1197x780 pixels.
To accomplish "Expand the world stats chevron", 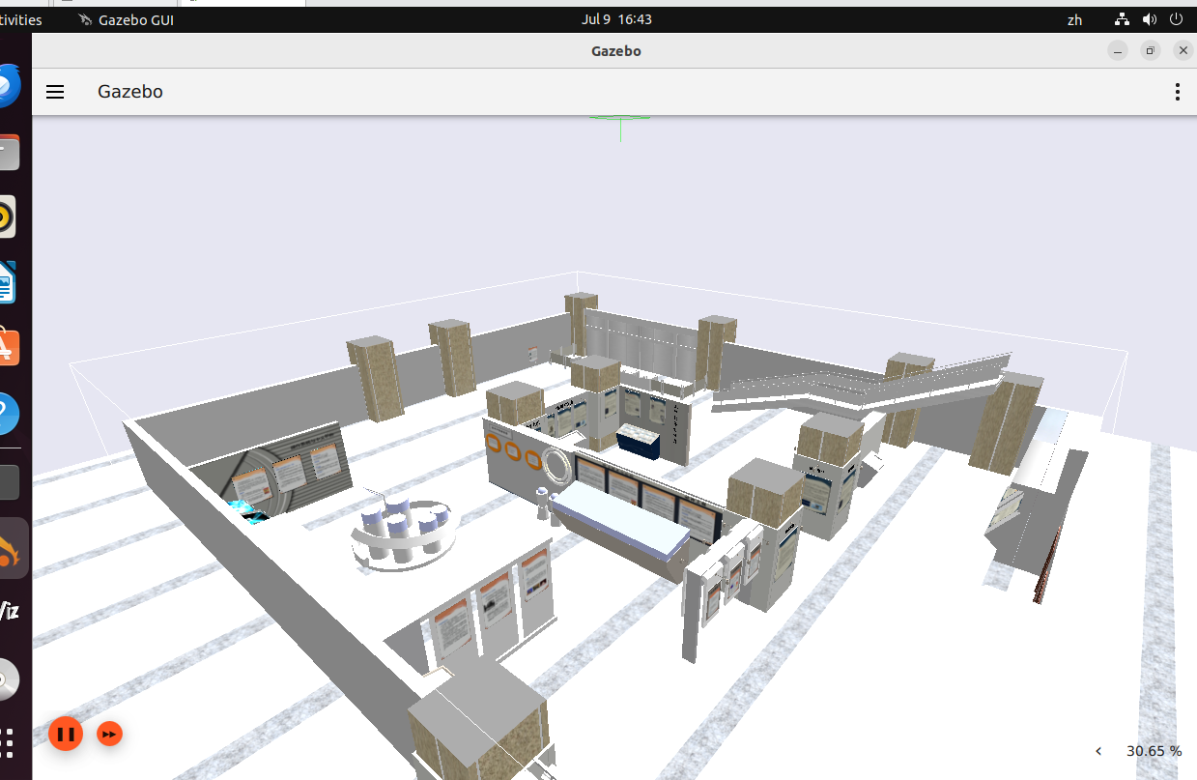I will pyautogui.click(x=1098, y=751).
